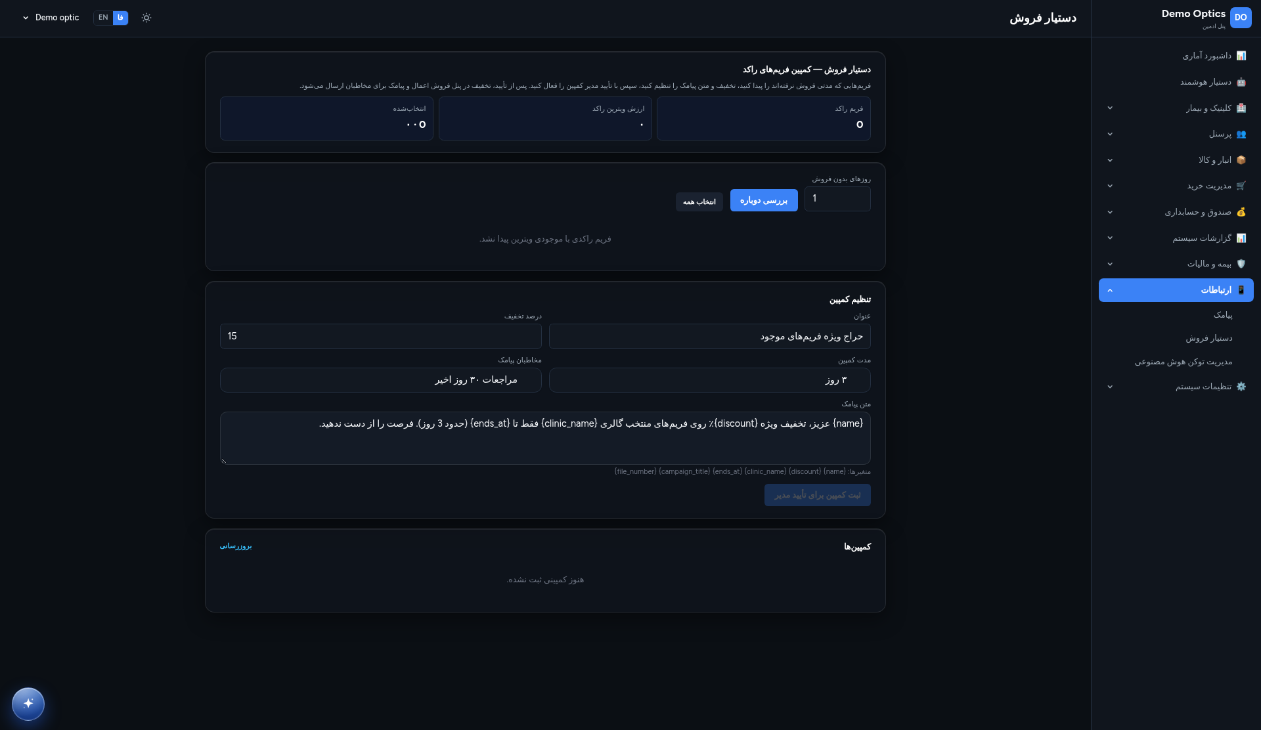1261x730 pixels.
Task: Click the insurance and tax shield icon
Action: (x=1241, y=264)
